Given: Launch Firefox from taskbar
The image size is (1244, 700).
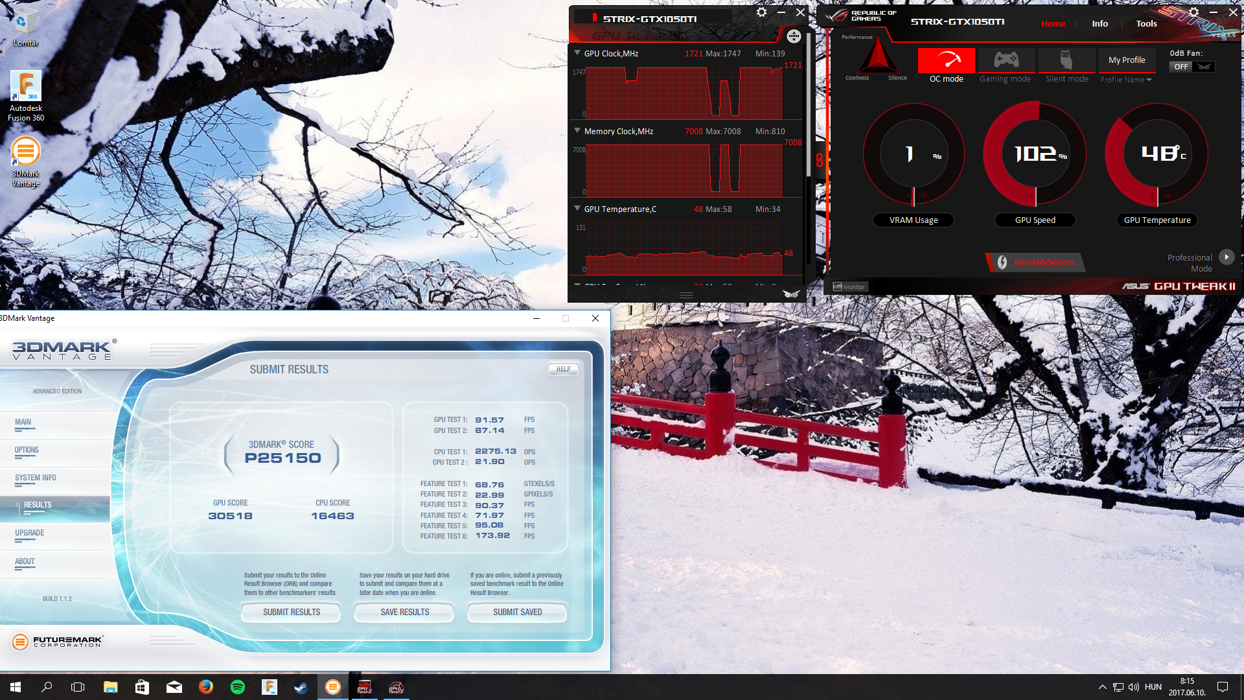Looking at the screenshot, I should coord(205,687).
